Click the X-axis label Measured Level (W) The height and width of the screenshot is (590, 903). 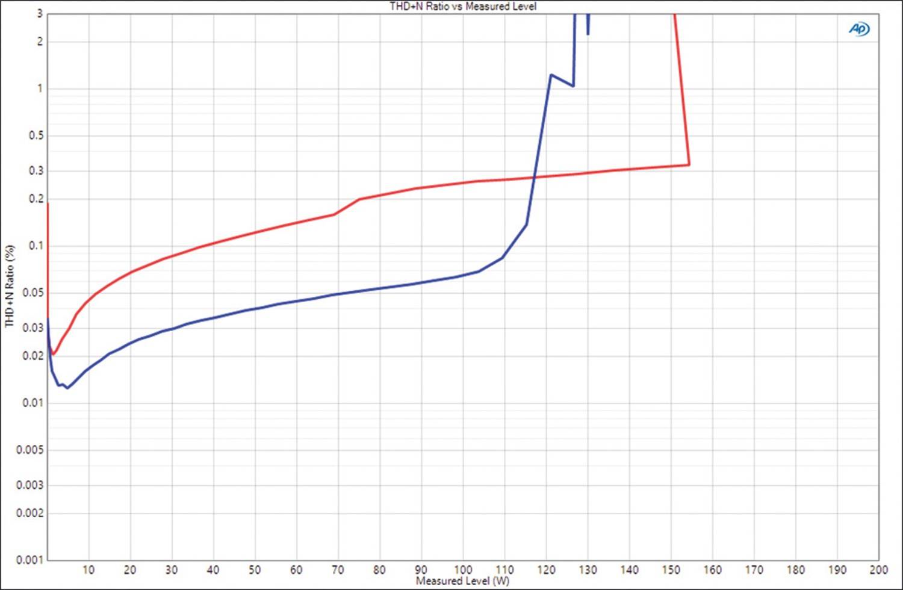coord(462,581)
